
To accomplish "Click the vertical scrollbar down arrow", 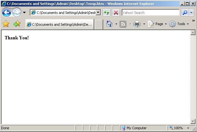I will (x=193, y=121).
